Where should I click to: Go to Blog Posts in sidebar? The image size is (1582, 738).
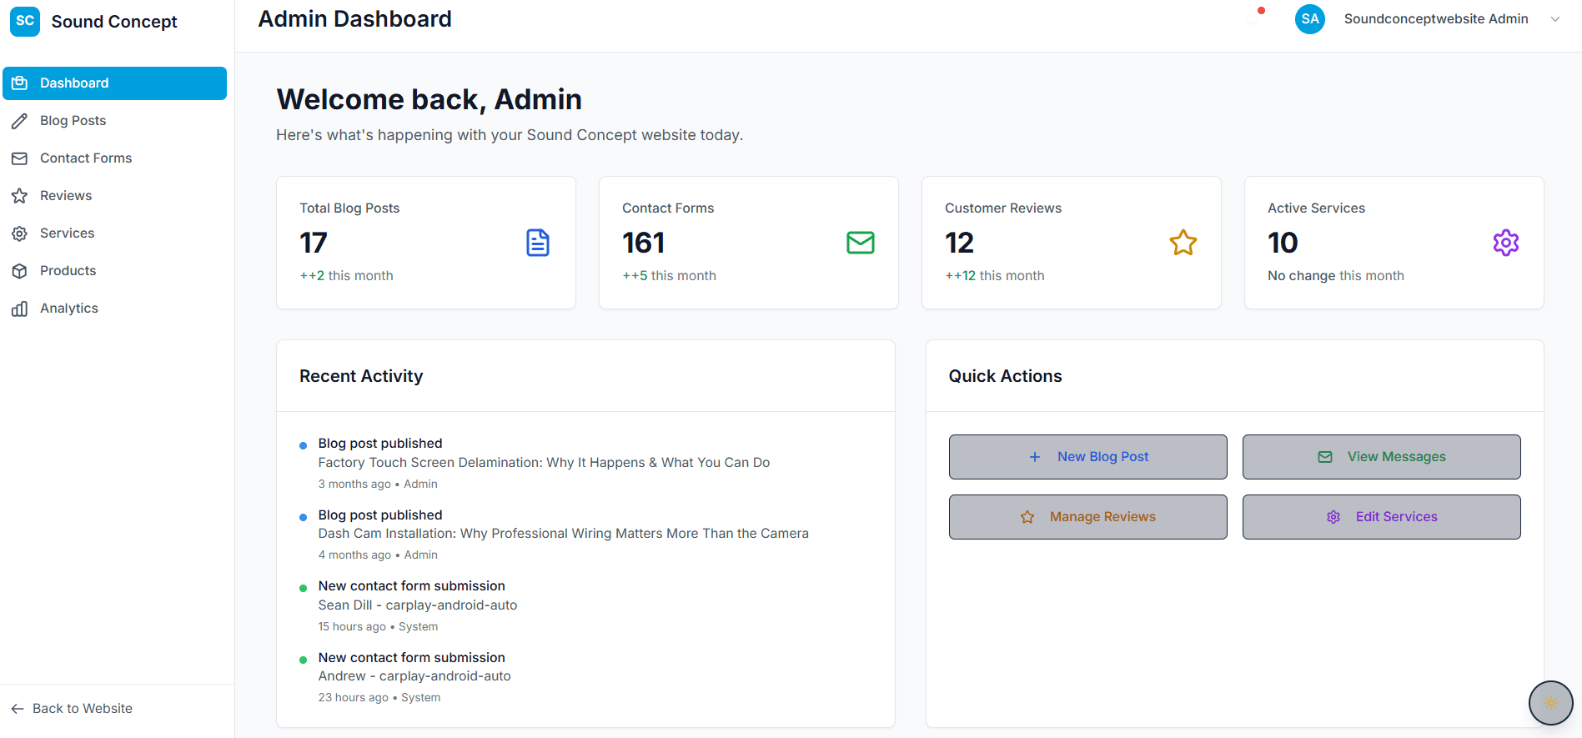point(115,121)
